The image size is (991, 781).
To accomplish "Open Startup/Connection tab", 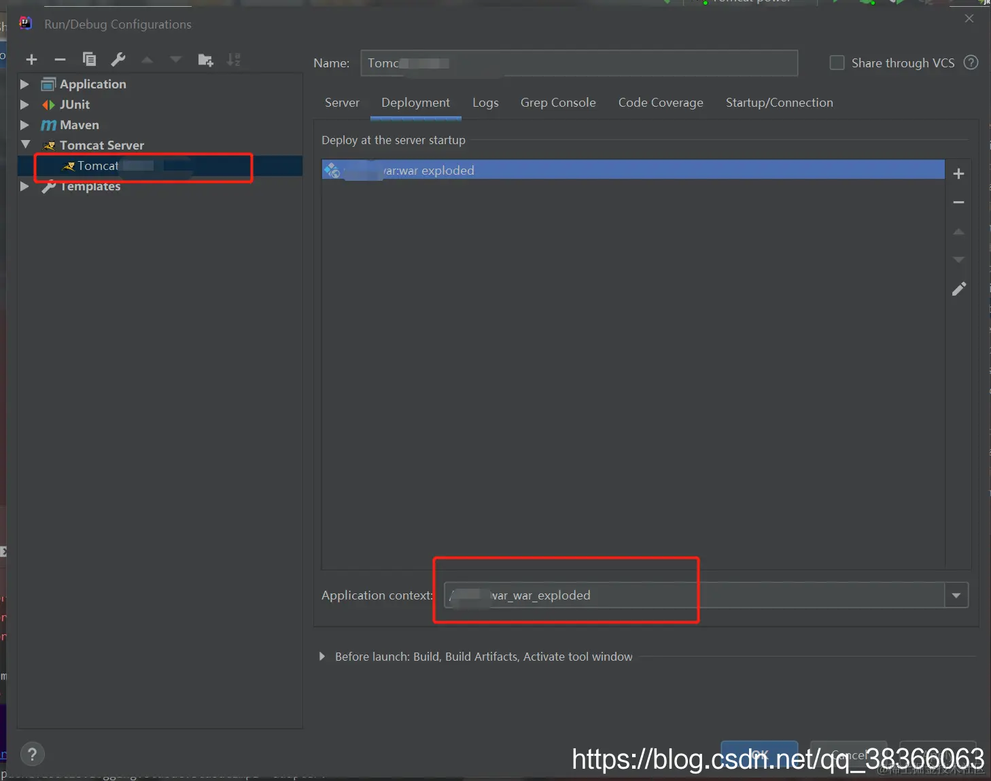I will (x=779, y=103).
